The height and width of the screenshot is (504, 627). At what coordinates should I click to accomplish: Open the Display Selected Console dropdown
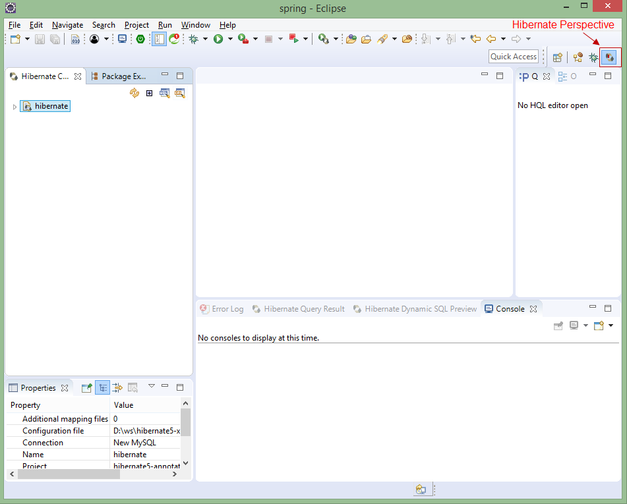point(586,325)
